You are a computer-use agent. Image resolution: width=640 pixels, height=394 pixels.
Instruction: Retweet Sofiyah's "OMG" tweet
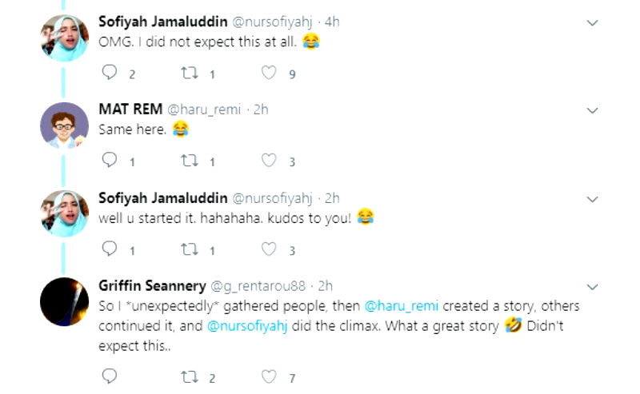coord(189,73)
